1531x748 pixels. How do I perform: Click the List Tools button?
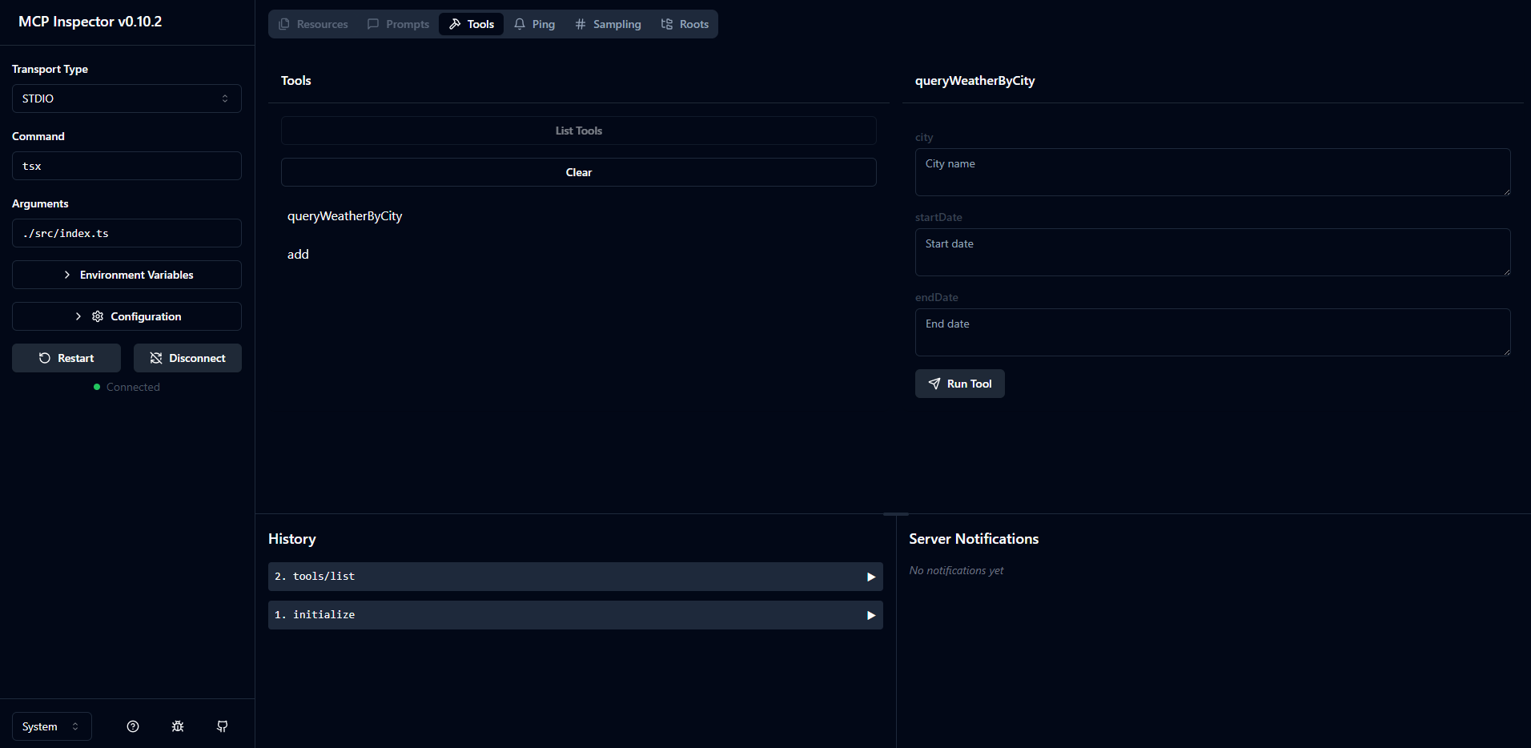pos(579,131)
